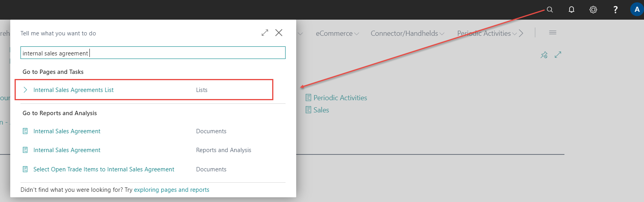Close the Tell Me search dialog

(x=279, y=33)
